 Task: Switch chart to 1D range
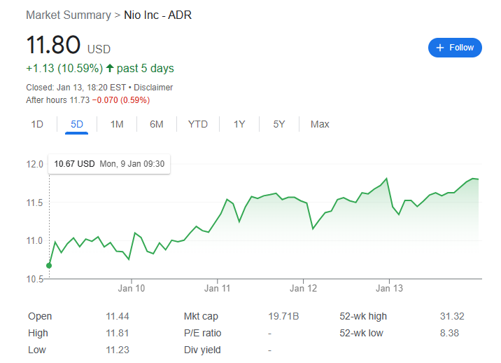point(37,124)
